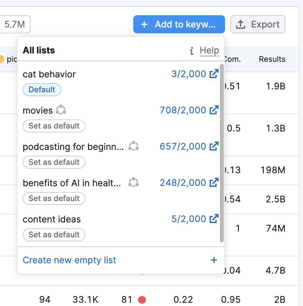Click the info icon beside Help

(192, 51)
